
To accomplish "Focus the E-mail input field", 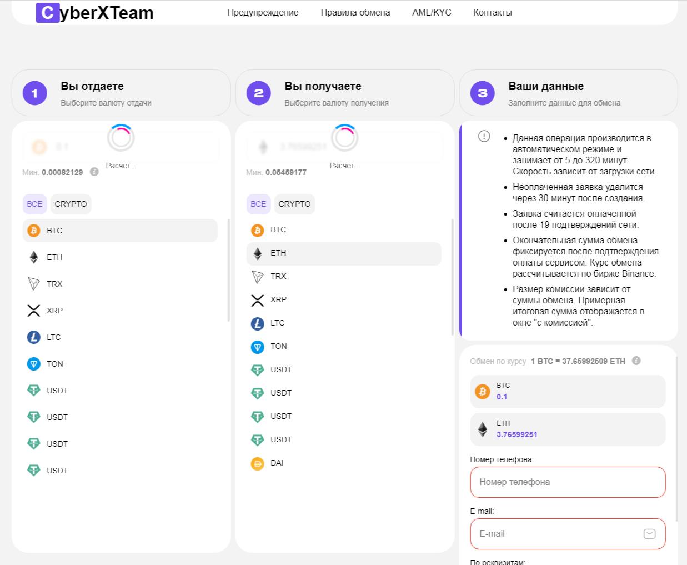I will click(x=568, y=534).
